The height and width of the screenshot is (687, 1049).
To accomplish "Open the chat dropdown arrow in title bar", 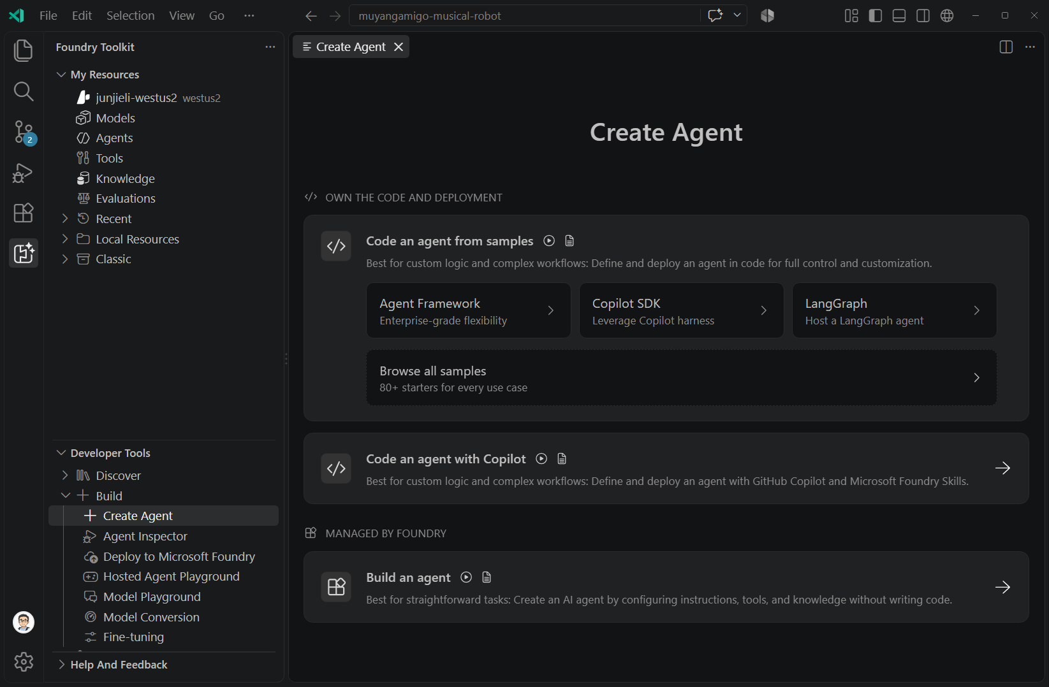I will (737, 15).
